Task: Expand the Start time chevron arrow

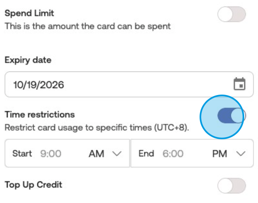Action: 117,153
